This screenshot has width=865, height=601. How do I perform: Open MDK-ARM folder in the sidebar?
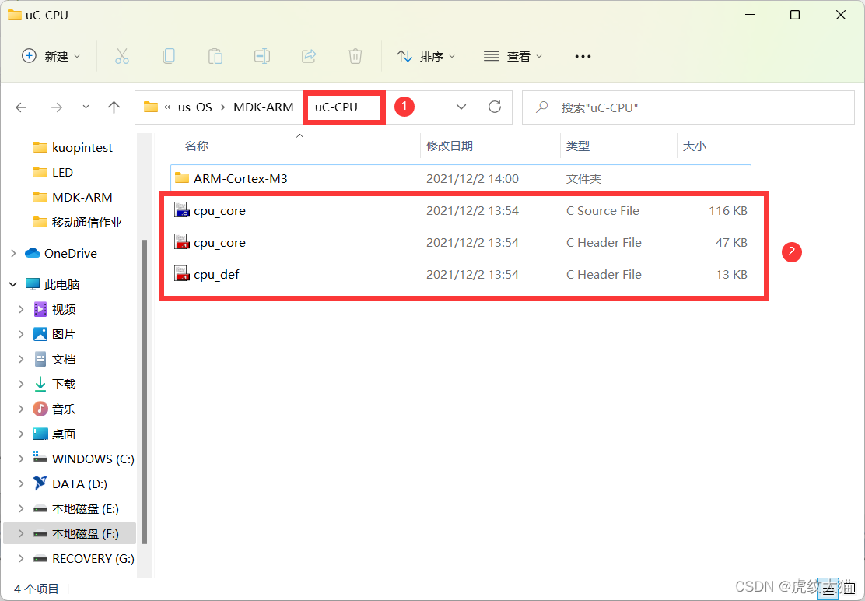coord(82,197)
